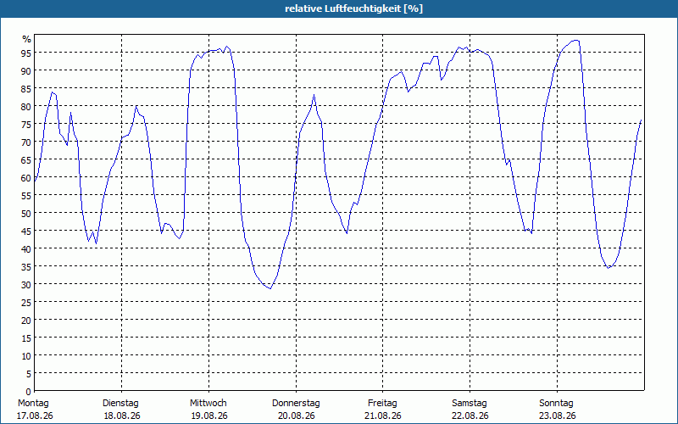Click the highest humidity peak on Sonntag

coord(575,40)
